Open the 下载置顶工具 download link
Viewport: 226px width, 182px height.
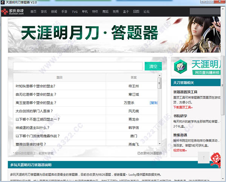tap(183, 108)
